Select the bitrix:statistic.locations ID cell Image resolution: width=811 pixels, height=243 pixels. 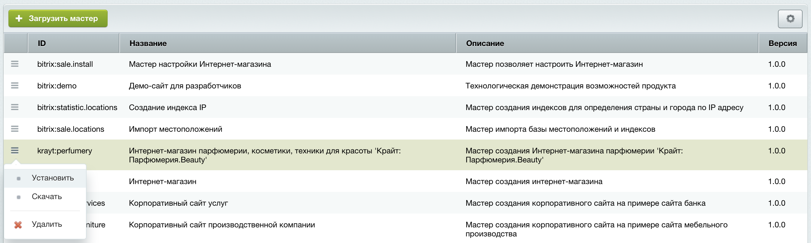tap(77, 107)
